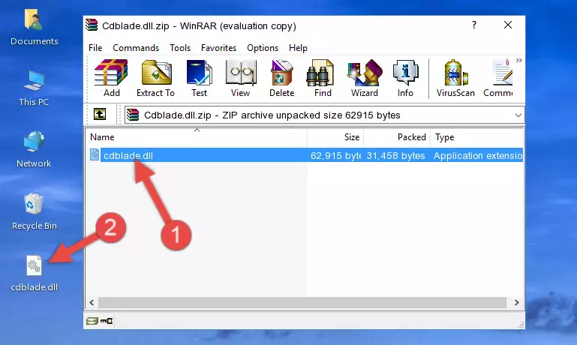
Task: Select the Recycle Bin desktop icon
Action: click(x=34, y=211)
